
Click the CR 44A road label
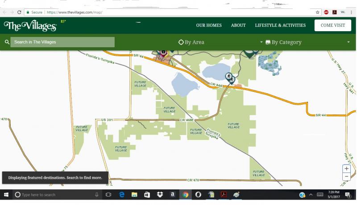[x=216, y=85]
